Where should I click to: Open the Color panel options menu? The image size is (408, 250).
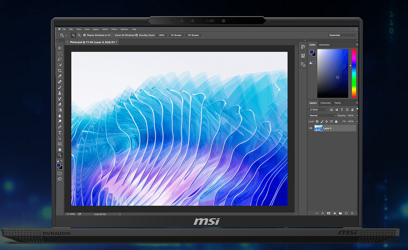pos(357,45)
